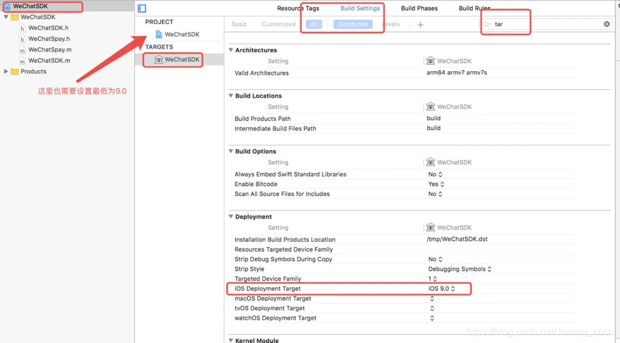Switch to Build Rules tab
Screen dimensions: 620x343
coord(474,8)
